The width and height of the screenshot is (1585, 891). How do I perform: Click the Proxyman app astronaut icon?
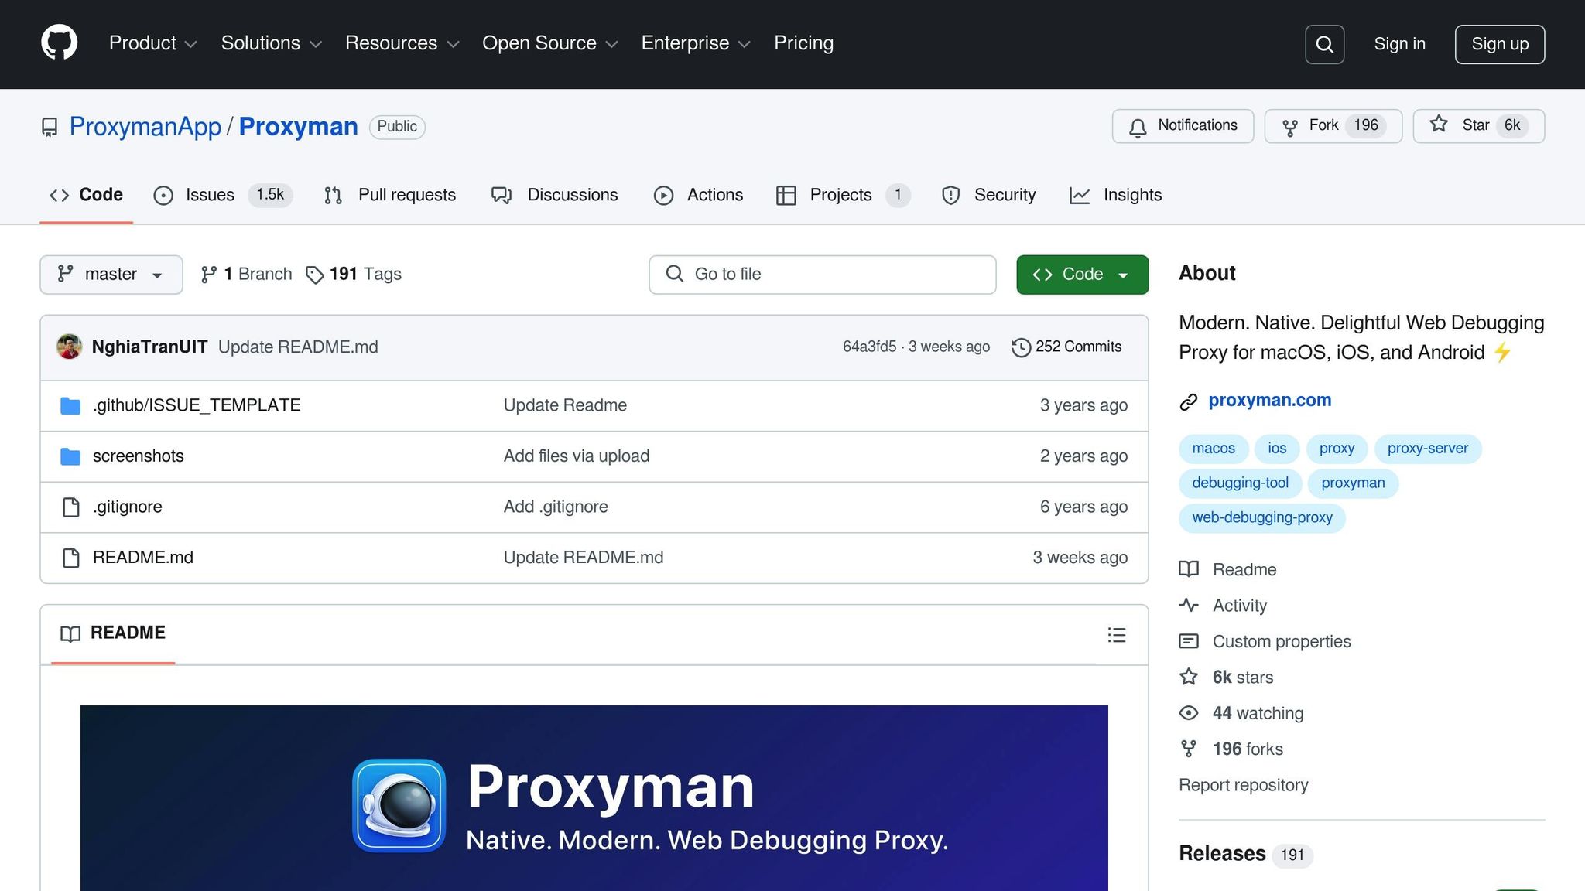pyautogui.click(x=399, y=805)
